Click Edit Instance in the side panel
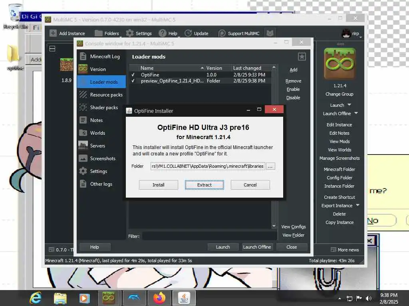This screenshot has height=306, width=409. coord(339,125)
